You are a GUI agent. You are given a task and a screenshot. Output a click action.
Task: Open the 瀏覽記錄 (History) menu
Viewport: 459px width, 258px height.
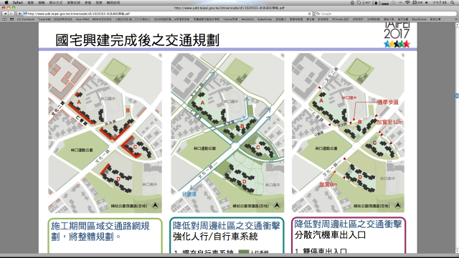coord(73,2)
